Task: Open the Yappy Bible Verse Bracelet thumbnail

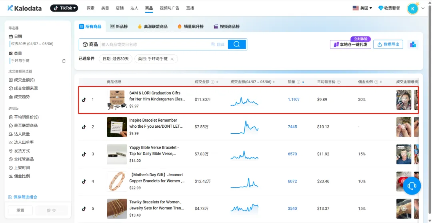Action: coord(117,154)
